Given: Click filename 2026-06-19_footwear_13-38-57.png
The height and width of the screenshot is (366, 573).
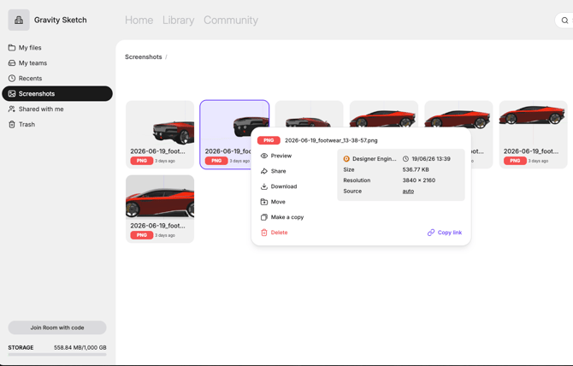Looking at the screenshot, I should pyautogui.click(x=331, y=140).
